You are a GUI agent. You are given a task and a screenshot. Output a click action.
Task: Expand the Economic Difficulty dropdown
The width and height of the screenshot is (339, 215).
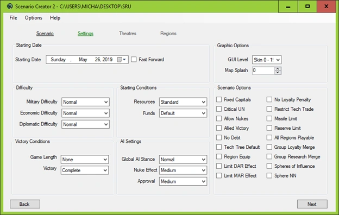(x=85, y=113)
